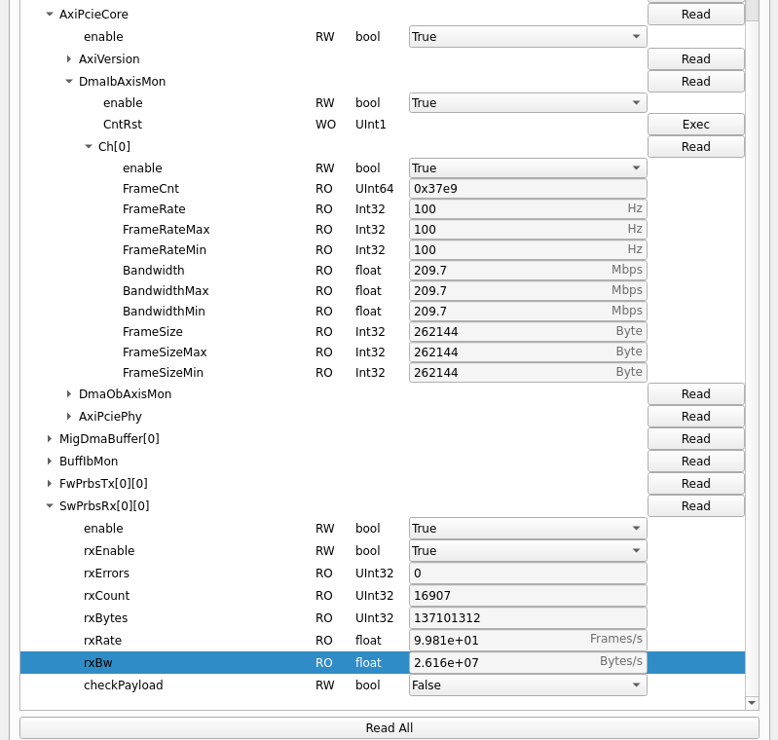Expand the AxiPciePhy node

pyautogui.click(x=69, y=417)
